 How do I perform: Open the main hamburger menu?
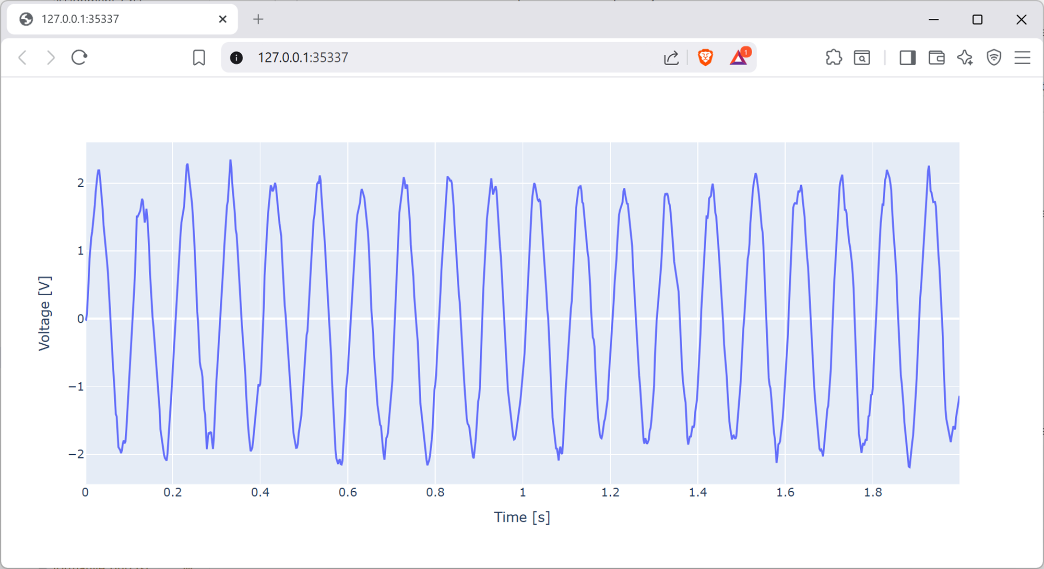click(1022, 57)
